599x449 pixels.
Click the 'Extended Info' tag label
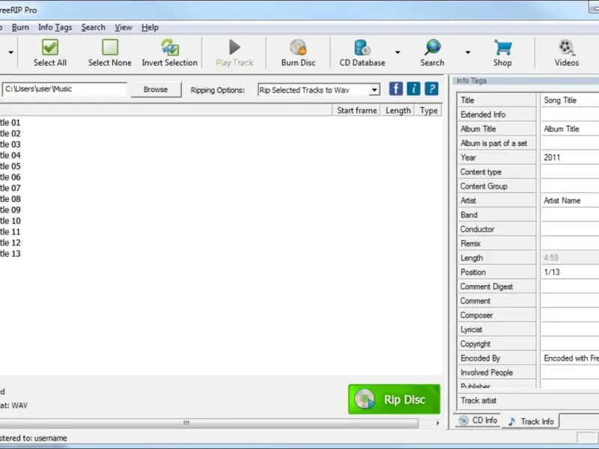(x=483, y=114)
